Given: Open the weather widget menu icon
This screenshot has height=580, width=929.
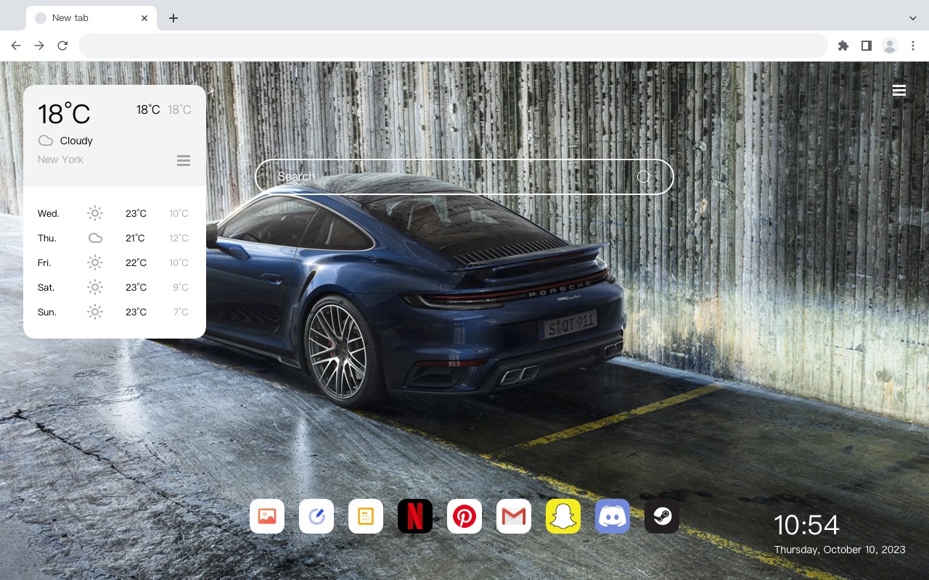Looking at the screenshot, I should pos(184,160).
